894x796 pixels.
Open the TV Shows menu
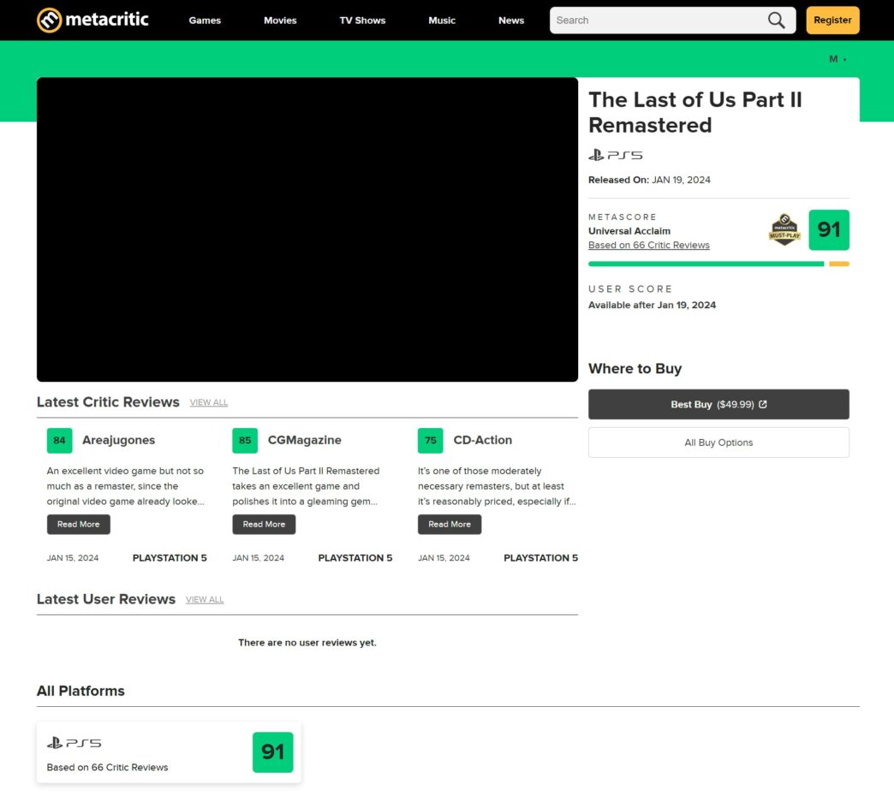click(362, 21)
